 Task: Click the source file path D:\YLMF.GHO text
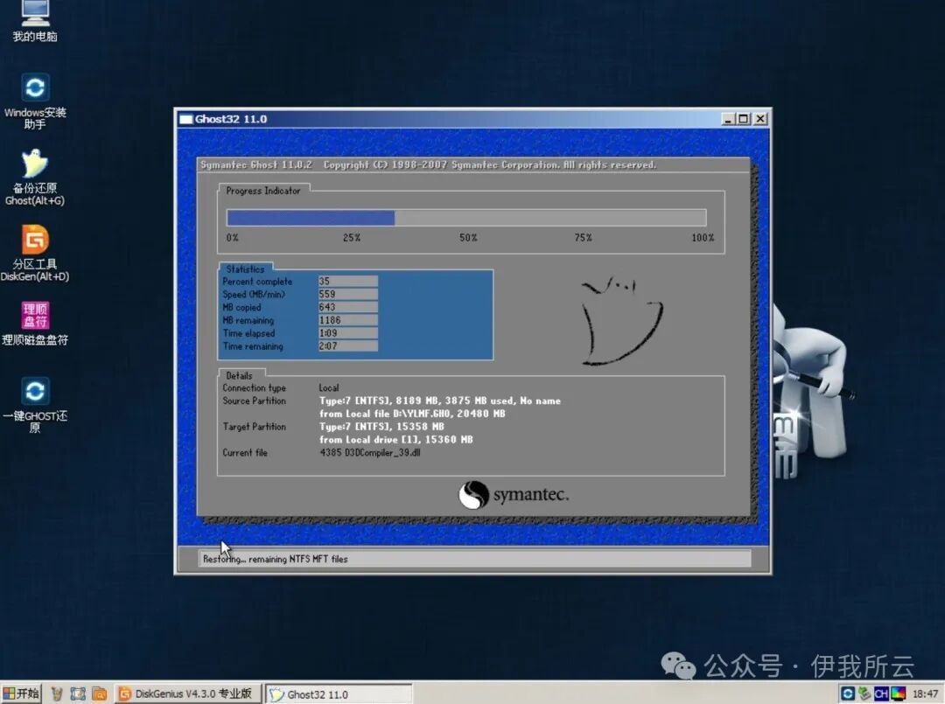(419, 414)
